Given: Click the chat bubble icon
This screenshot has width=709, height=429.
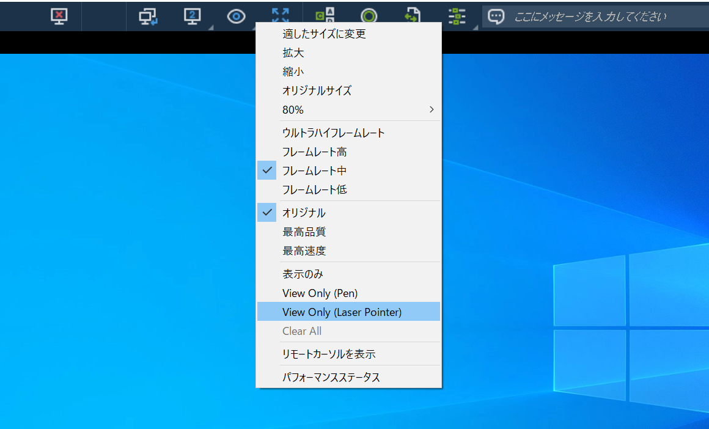Looking at the screenshot, I should (x=496, y=16).
